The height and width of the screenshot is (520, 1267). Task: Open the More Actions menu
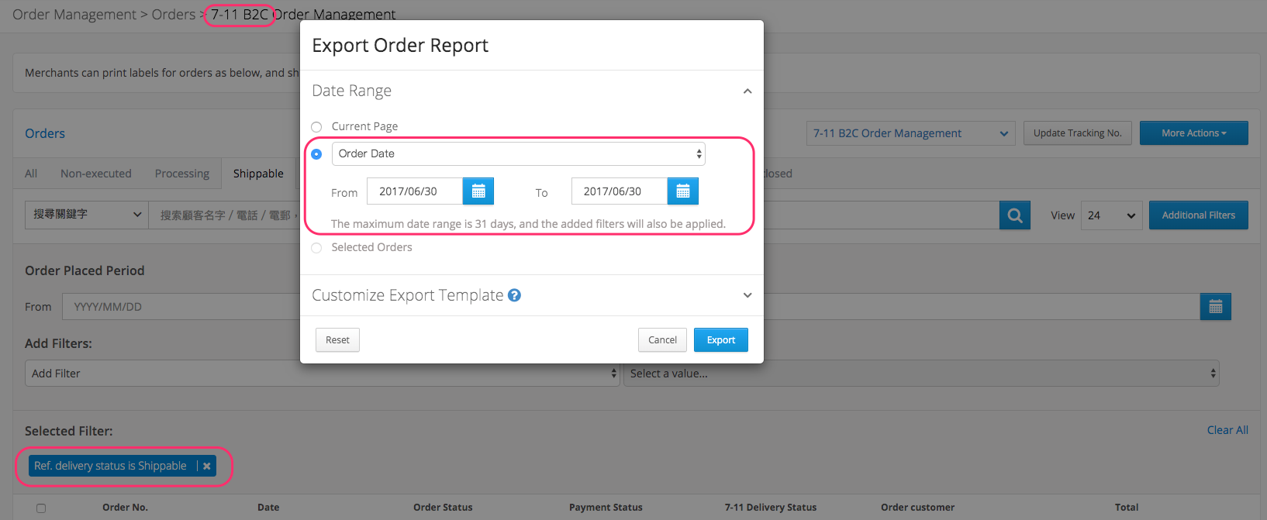point(1194,133)
